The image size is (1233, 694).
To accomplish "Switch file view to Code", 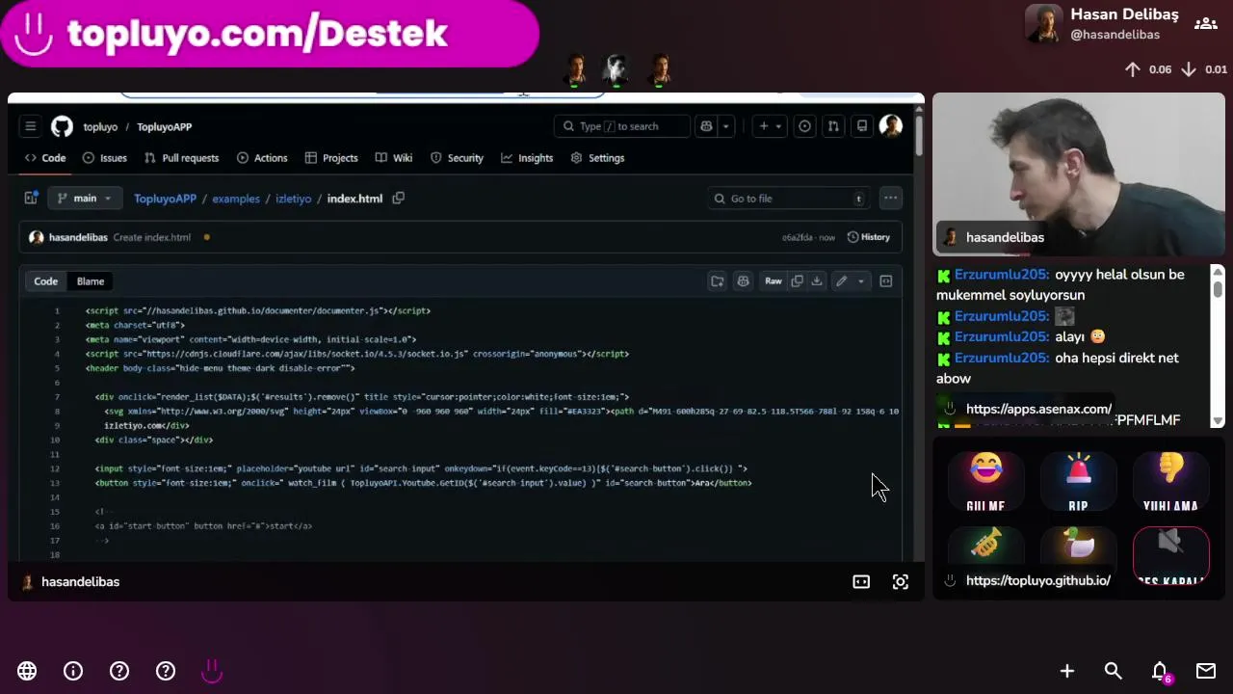I will pyautogui.click(x=46, y=281).
